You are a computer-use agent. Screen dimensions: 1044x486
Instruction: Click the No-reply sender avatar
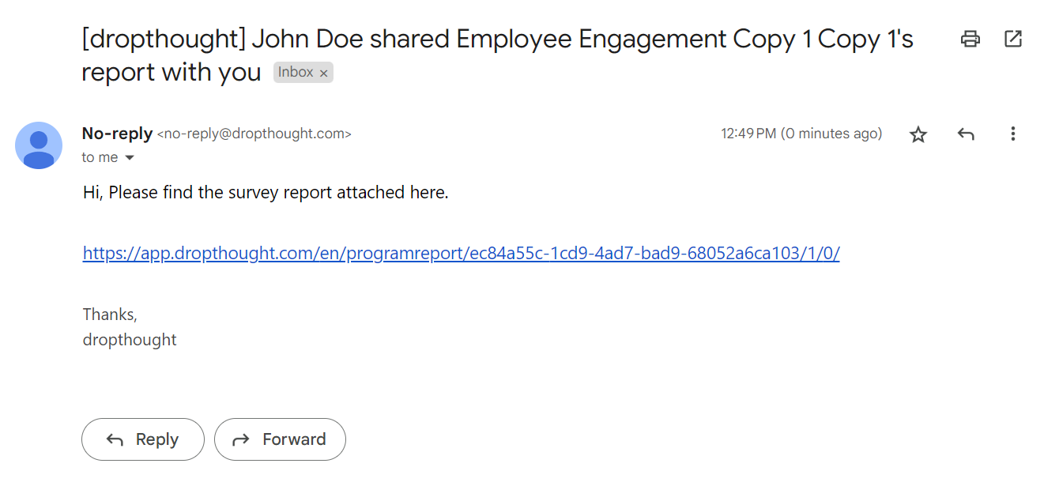pyautogui.click(x=39, y=145)
